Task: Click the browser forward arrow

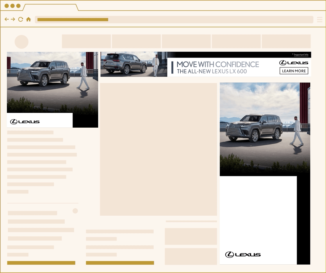Action: pos(13,19)
